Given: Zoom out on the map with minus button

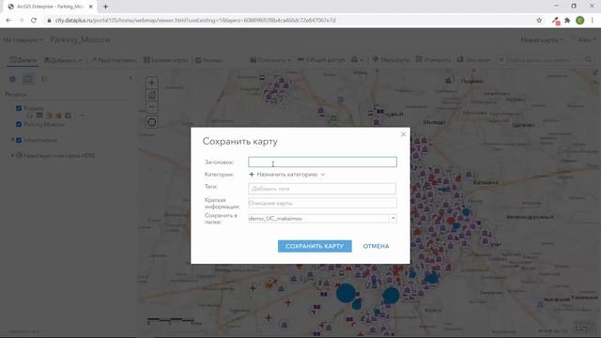Looking at the screenshot, I should coord(152,107).
